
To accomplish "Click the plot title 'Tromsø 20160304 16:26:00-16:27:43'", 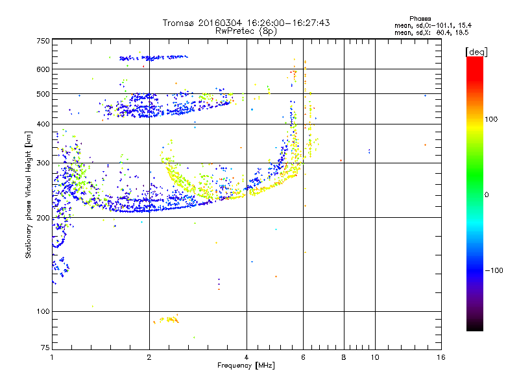I will [247, 23].
